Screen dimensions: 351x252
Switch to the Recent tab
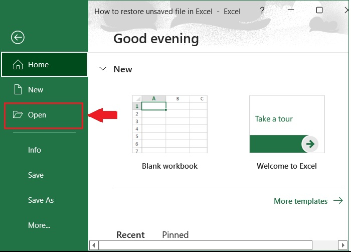[x=130, y=235]
